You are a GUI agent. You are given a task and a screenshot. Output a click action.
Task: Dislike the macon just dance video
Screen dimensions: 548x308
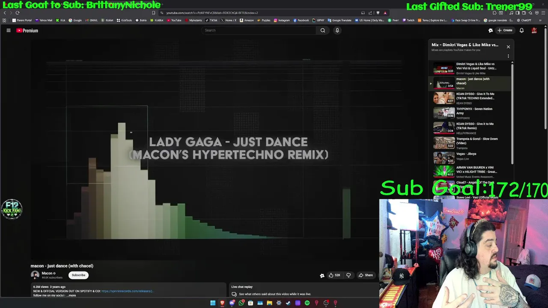click(348, 275)
